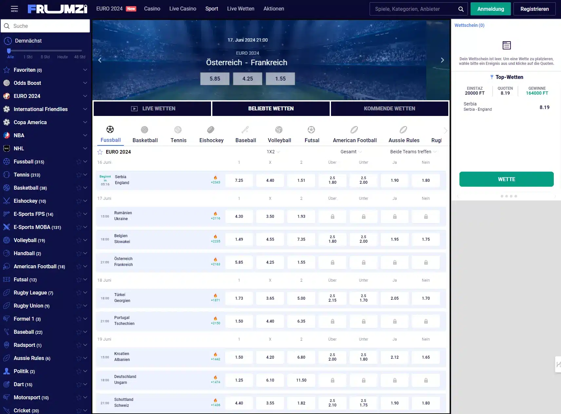Favorite Formel 1 with its star
Viewport: 561px width, 414px height.
[79, 319]
